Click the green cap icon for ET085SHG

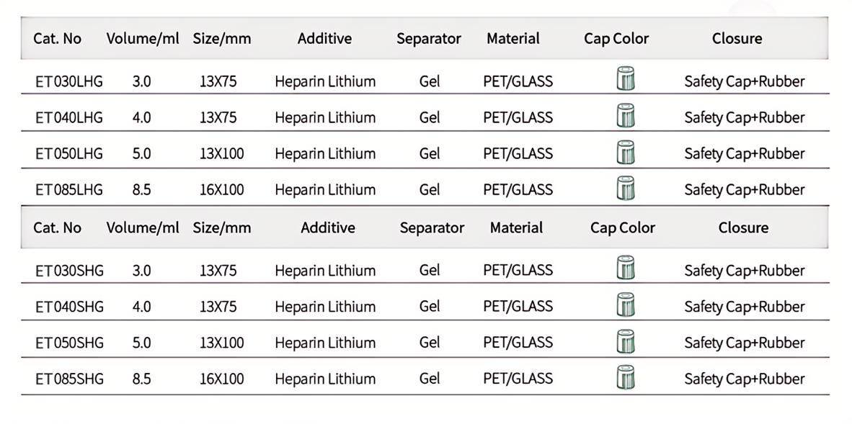(x=626, y=377)
